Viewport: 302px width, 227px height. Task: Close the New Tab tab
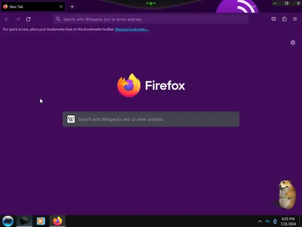pos(61,7)
